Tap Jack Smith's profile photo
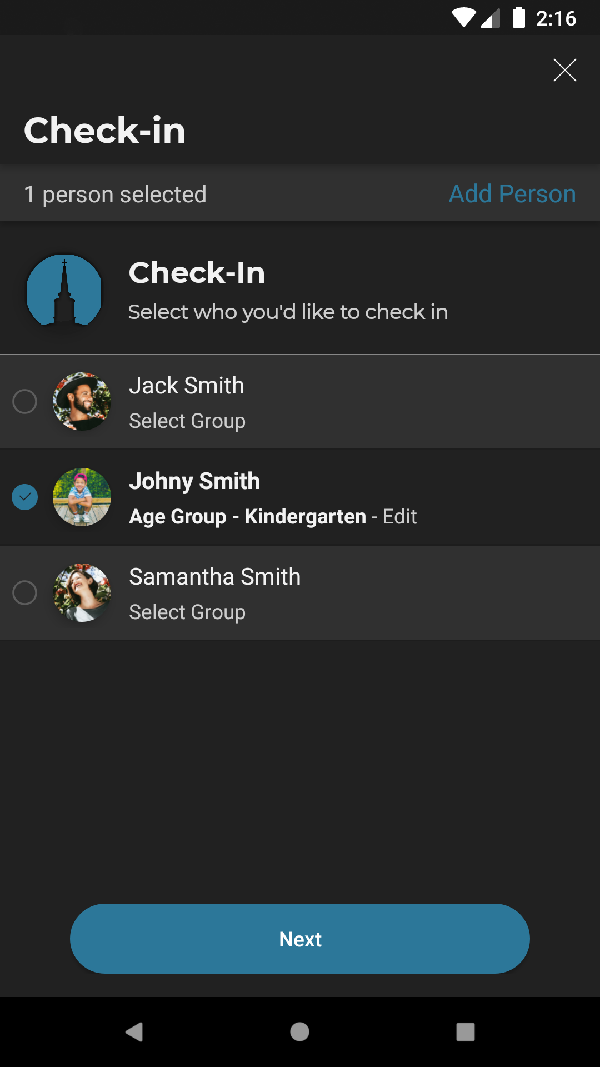The image size is (600, 1067). click(x=82, y=401)
